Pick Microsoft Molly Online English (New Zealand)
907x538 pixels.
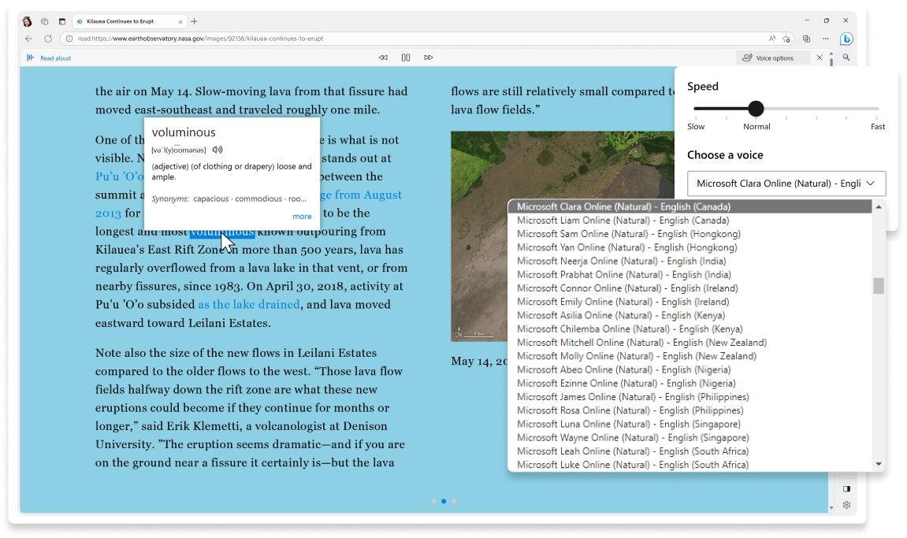[690, 356]
